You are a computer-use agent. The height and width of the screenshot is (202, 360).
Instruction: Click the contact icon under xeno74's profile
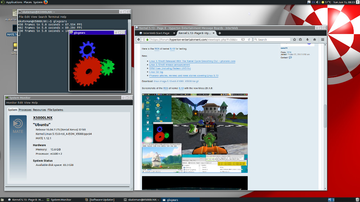[x=290, y=58]
